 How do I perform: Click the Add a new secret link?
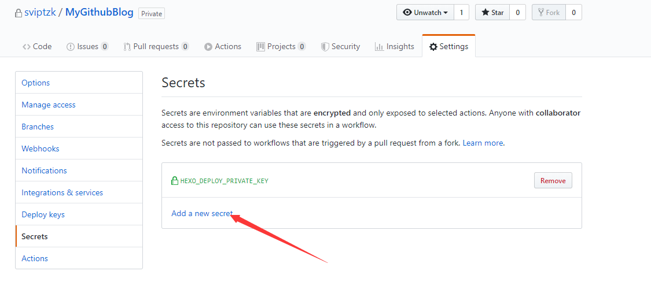(x=202, y=213)
